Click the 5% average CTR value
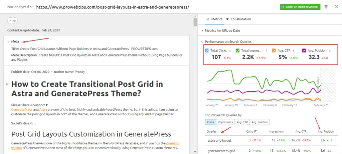 [x=283, y=57]
